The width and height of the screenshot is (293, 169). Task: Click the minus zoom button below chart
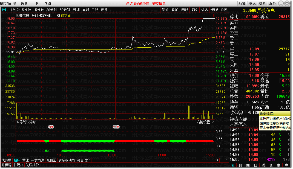[x=222, y=160]
